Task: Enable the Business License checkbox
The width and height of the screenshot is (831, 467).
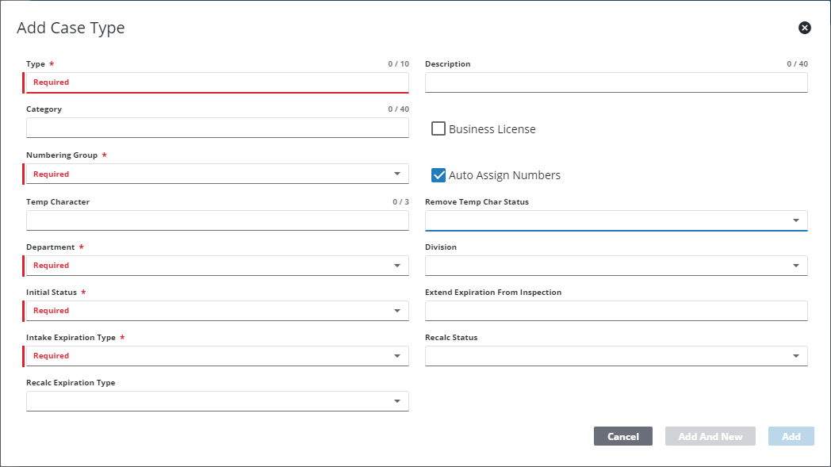Action: coord(438,128)
